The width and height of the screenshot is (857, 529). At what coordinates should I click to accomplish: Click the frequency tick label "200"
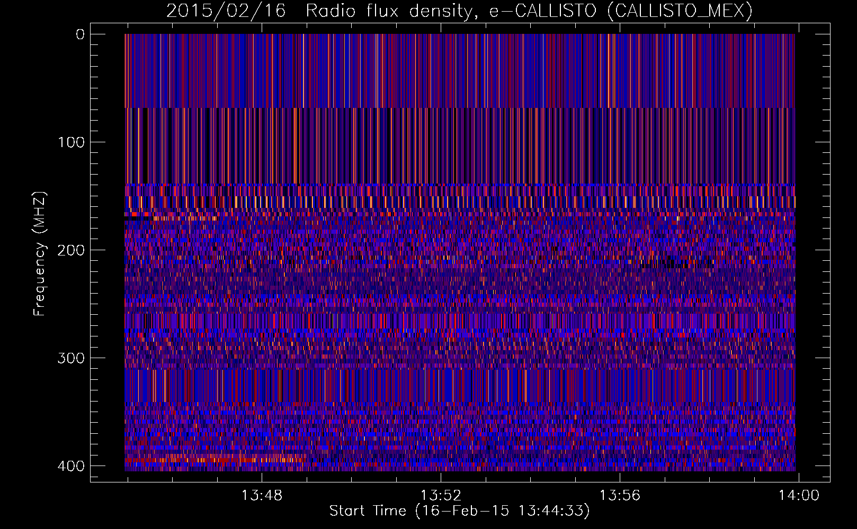tap(70, 250)
